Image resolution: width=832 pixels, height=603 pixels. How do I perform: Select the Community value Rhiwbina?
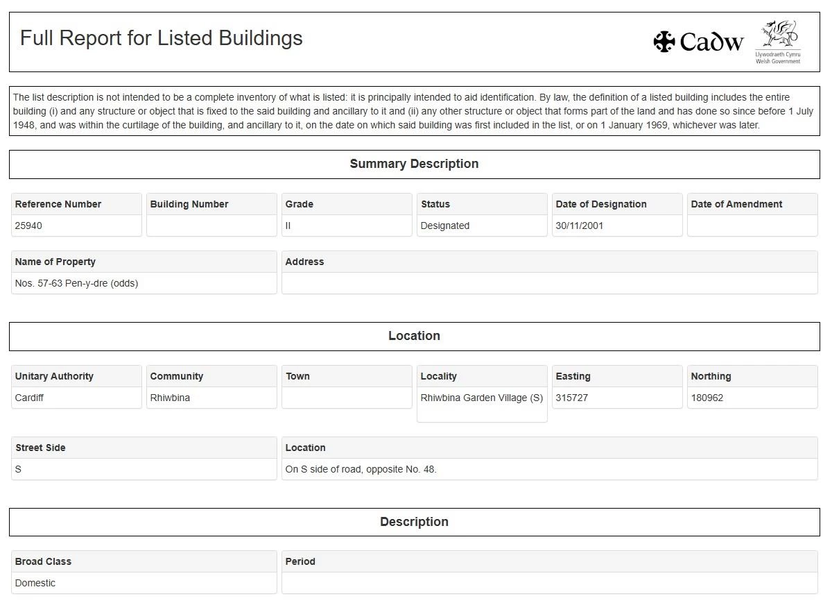pos(170,398)
